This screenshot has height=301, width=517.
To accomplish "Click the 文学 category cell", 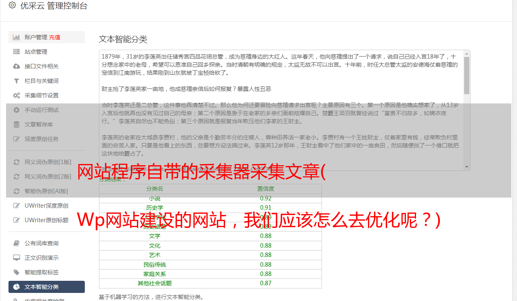I will click(155, 236).
